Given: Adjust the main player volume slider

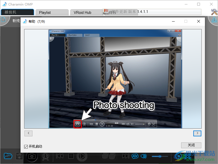Looking at the screenshot, I should click(160, 156).
